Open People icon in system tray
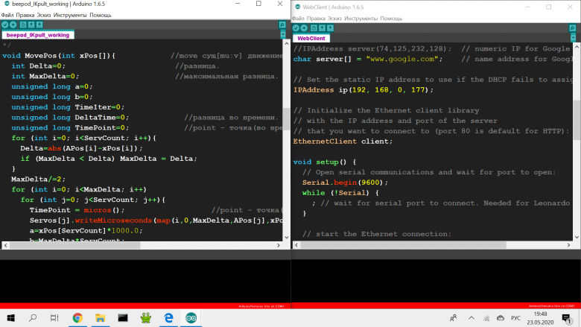The image size is (581, 327). tap(453, 318)
